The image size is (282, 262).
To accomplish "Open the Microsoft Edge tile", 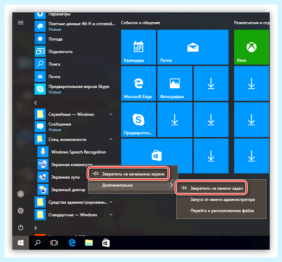I will pos(138,83).
